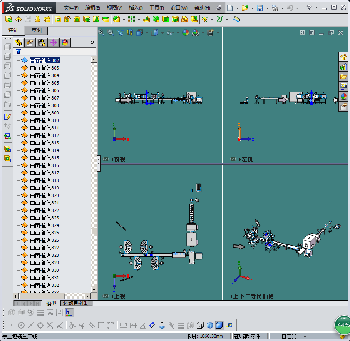Switch to the 草图 tab
The height and width of the screenshot is (341, 350).
pyautogui.click(x=36, y=30)
